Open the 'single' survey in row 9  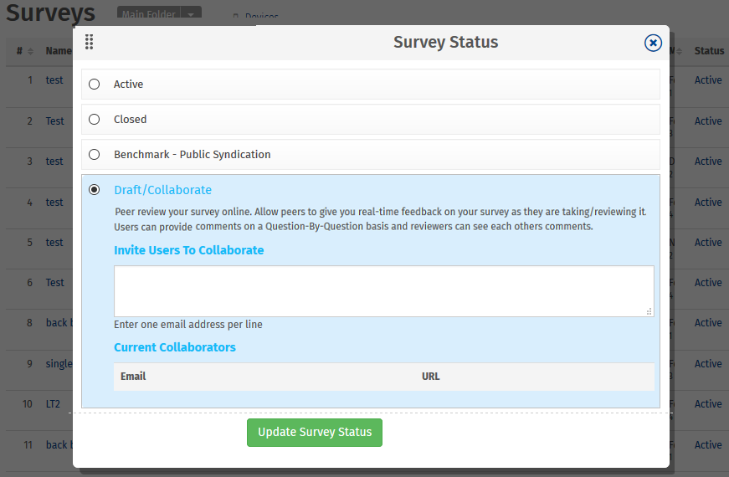59,363
